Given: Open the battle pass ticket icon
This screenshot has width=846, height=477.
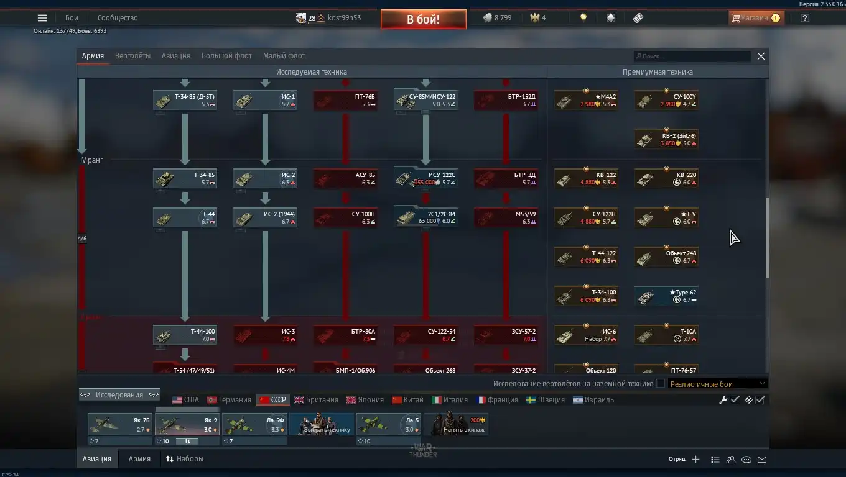Looking at the screenshot, I should tap(638, 18).
